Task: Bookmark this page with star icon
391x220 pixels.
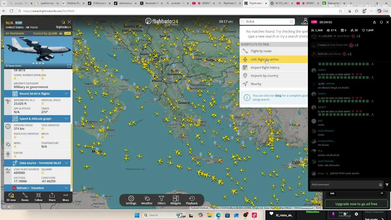Action: pyautogui.click(x=341, y=11)
